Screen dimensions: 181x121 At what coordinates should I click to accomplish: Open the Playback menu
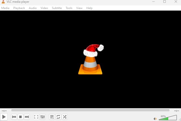click(19, 8)
